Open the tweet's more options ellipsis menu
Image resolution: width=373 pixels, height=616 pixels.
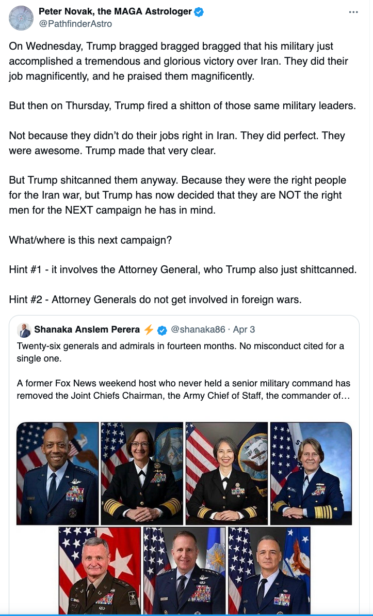(353, 12)
